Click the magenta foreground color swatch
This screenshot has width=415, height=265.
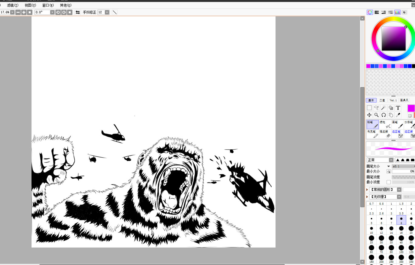pyautogui.click(x=411, y=108)
